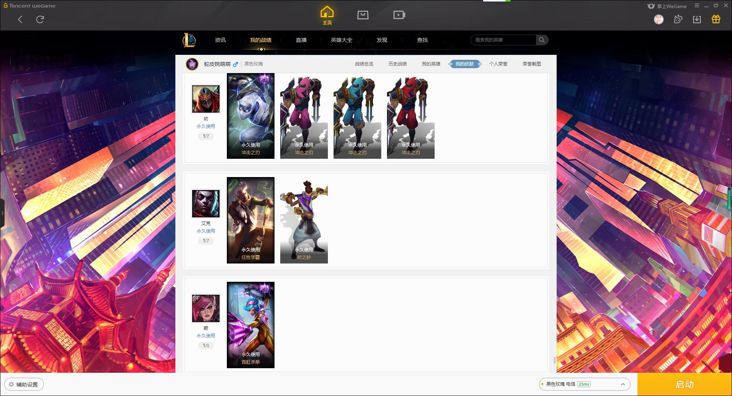732x396 pixels.
Task: Expand the 黑色玫瑰 电信 server dropdown
Action: coord(584,384)
